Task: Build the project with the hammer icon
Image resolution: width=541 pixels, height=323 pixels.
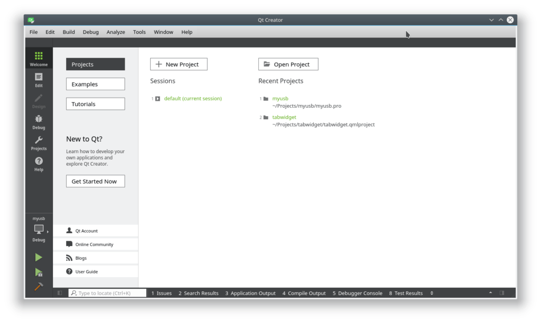Action: click(x=39, y=287)
